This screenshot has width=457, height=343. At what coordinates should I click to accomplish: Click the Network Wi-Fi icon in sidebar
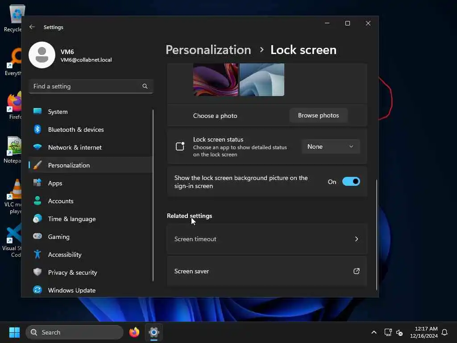(37, 147)
